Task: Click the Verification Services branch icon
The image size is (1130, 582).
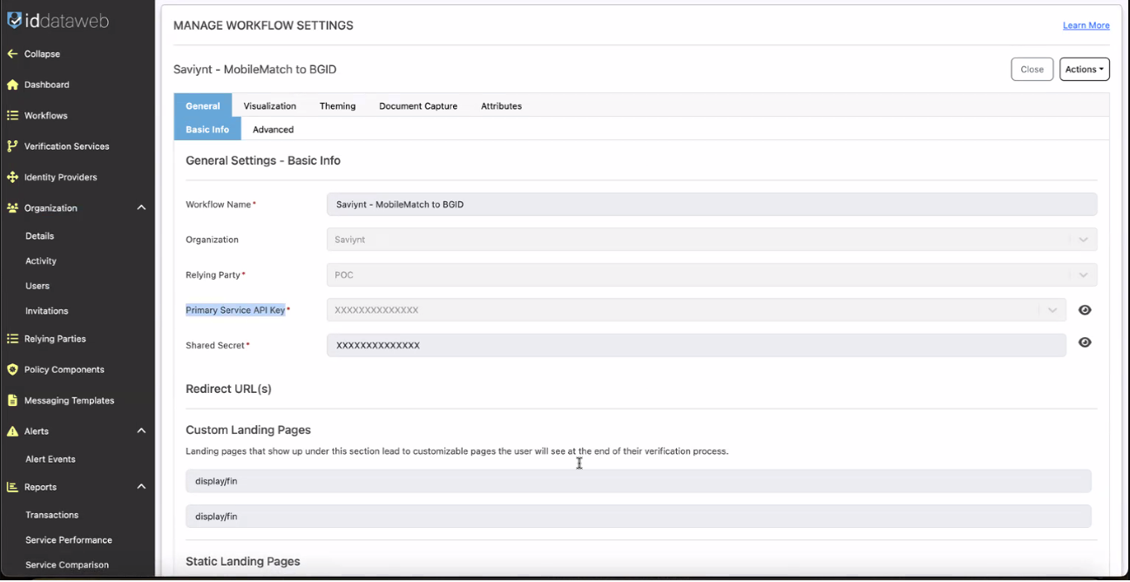Action: pyautogui.click(x=12, y=146)
